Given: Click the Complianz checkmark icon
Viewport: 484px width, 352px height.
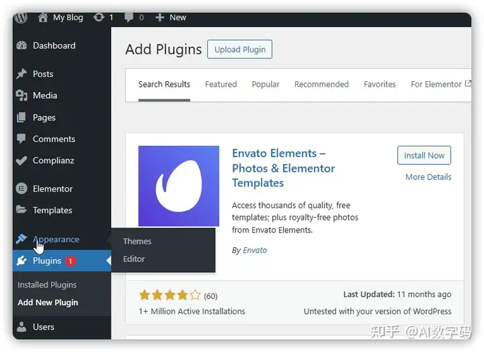Looking at the screenshot, I should 22,161.
